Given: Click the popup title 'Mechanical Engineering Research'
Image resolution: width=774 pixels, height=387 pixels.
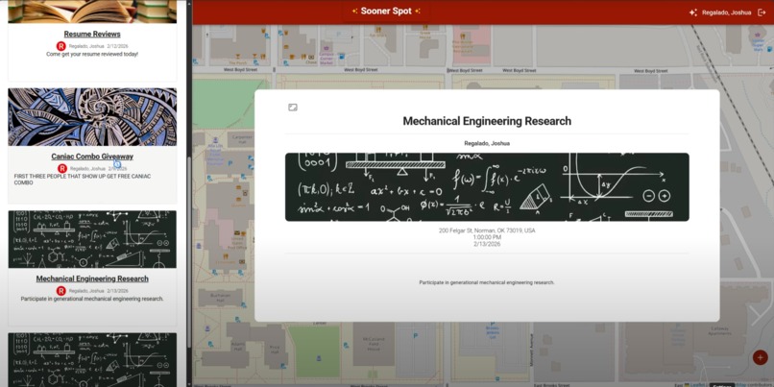Looking at the screenshot, I should click(487, 121).
